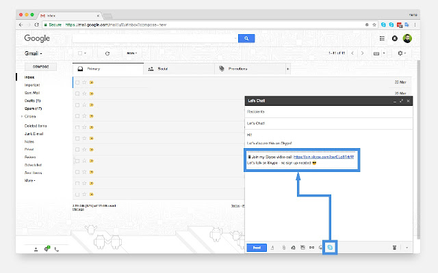Show search options dropdown in search box
This screenshot has height=273, width=438.
point(235,38)
